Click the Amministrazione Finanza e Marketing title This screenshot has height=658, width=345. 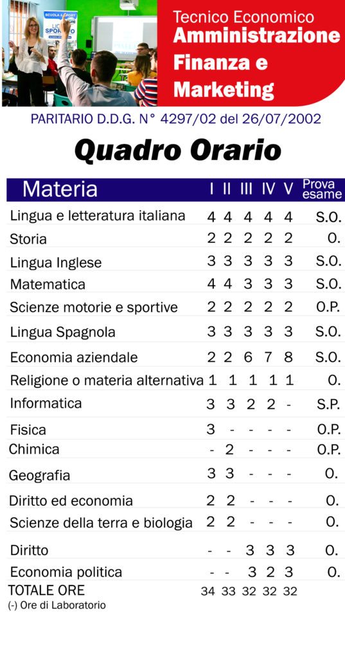(256, 62)
